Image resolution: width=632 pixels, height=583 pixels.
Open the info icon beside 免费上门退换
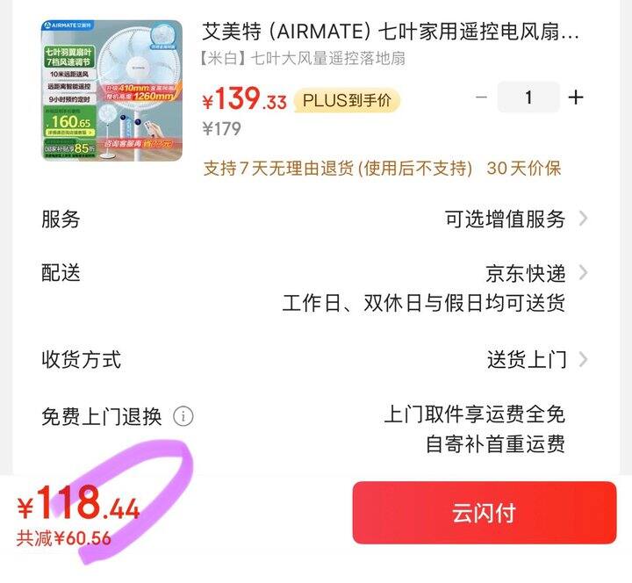[183, 416]
